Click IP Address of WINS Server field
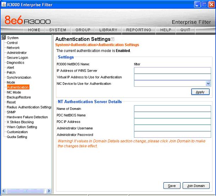Screen dimensions: 216x196 (172, 70)
